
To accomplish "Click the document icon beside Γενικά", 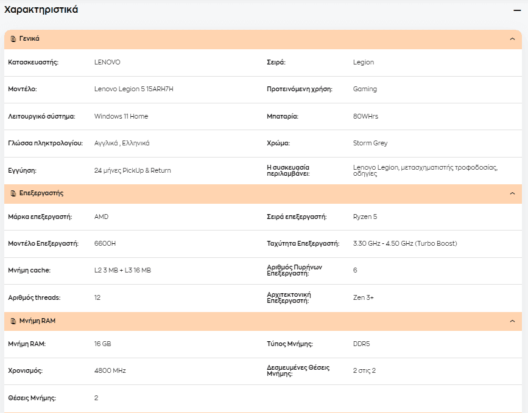I will 13,39.
